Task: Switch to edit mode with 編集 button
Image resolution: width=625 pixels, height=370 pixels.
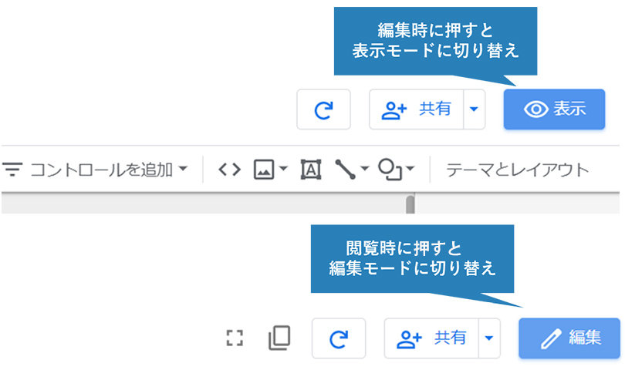Action: (569, 338)
